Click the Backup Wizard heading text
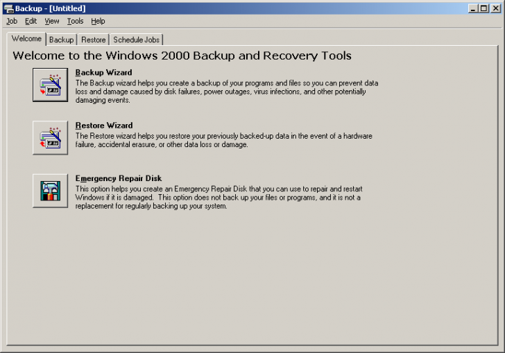Image resolution: width=505 pixels, height=353 pixels. coord(104,72)
